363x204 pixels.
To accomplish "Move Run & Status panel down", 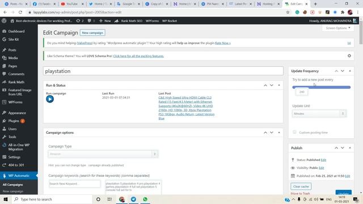I will click(272, 86).
